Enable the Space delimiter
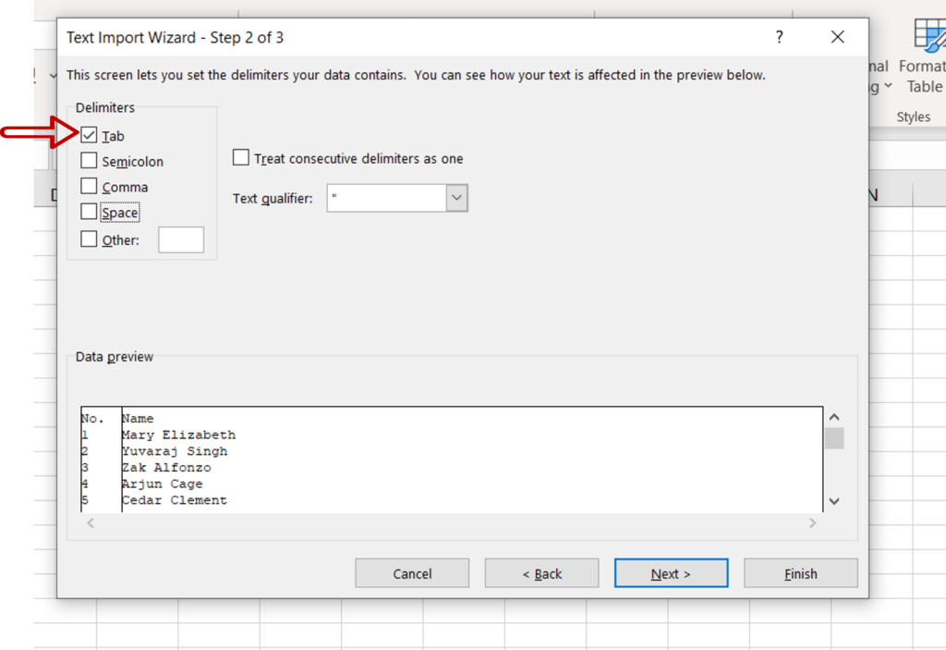The width and height of the screenshot is (946, 650). [x=90, y=212]
